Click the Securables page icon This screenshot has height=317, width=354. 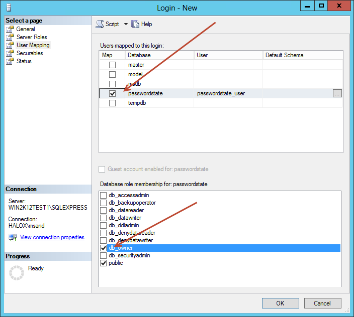click(x=10, y=53)
